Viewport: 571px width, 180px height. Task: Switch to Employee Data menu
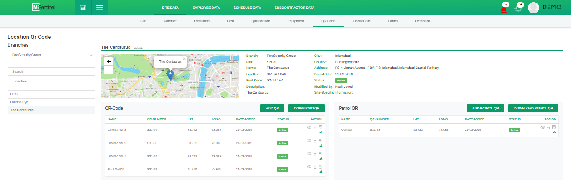pos(206,8)
